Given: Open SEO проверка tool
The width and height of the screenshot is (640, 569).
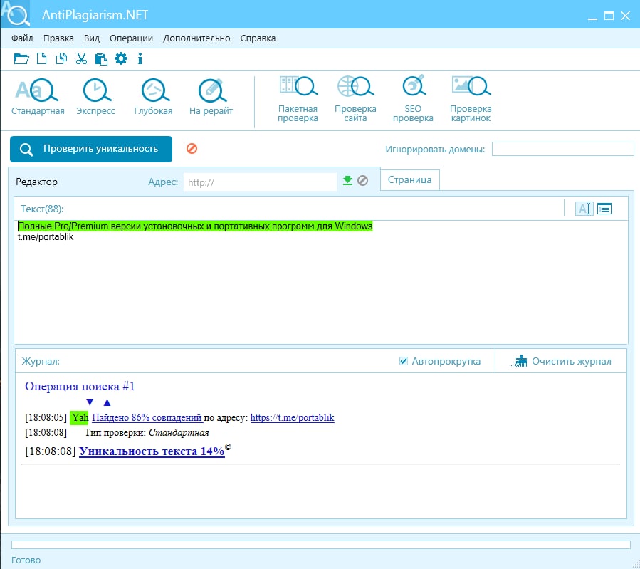Looking at the screenshot, I should [x=413, y=99].
